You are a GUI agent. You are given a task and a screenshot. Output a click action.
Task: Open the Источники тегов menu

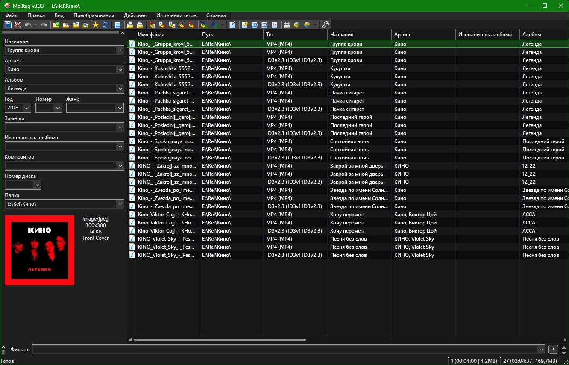[x=176, y=15]
